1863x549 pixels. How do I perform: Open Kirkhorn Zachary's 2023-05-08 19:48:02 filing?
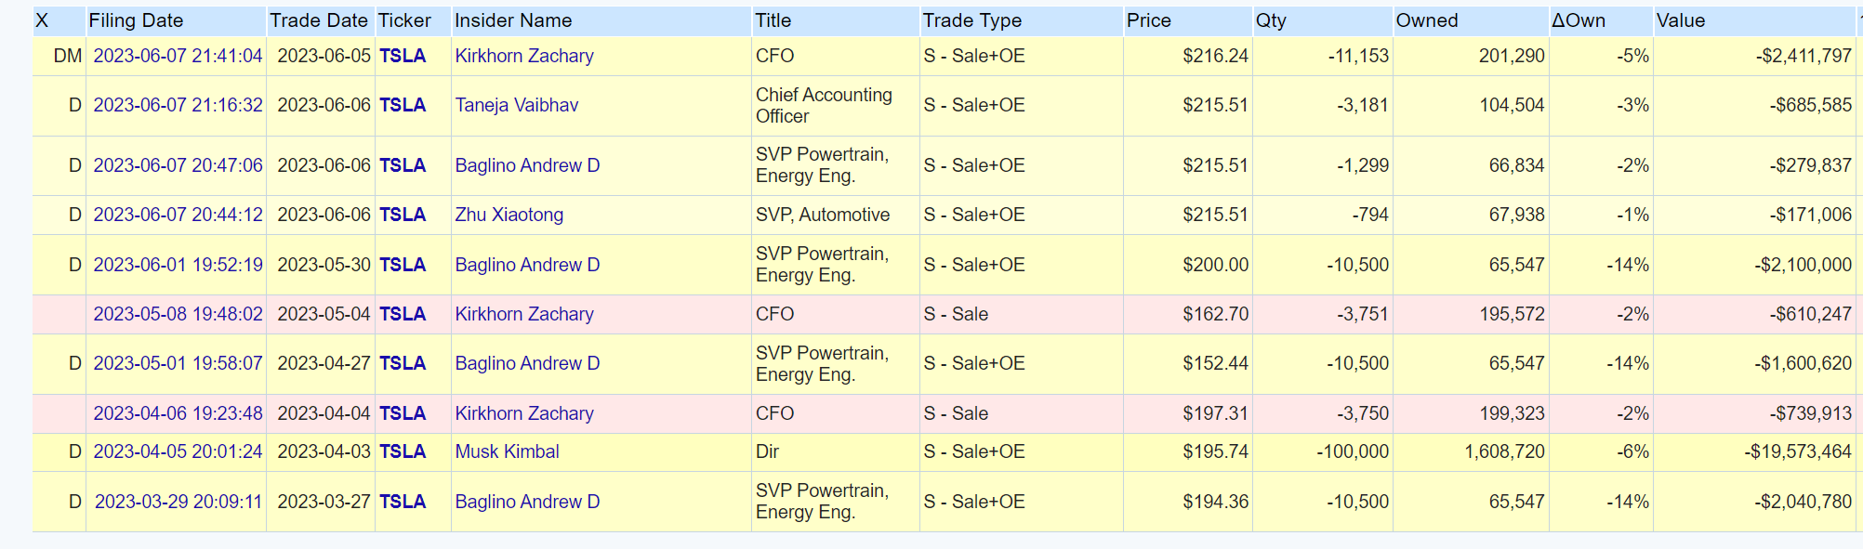[178, 314]
